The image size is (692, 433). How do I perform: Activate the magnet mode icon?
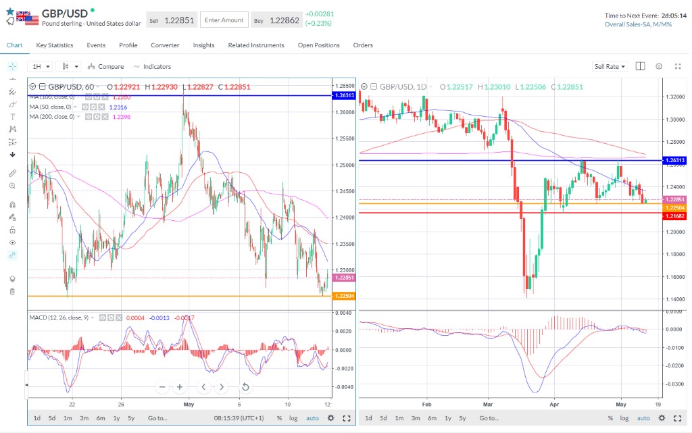click(x=12, y=205)
